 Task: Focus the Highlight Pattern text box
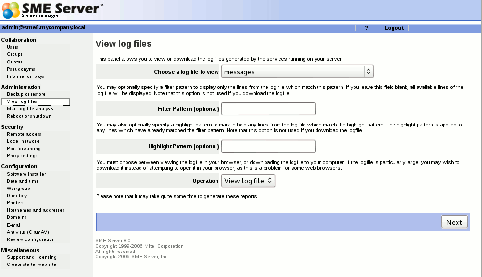[268, 146]
